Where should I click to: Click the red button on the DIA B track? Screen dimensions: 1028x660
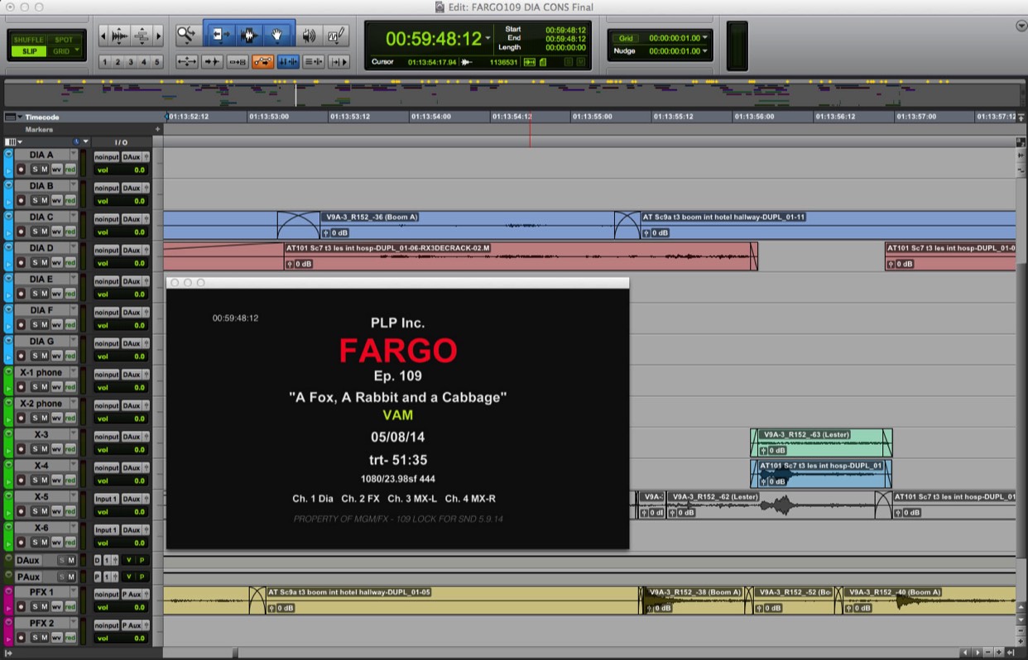click(70, 201)
